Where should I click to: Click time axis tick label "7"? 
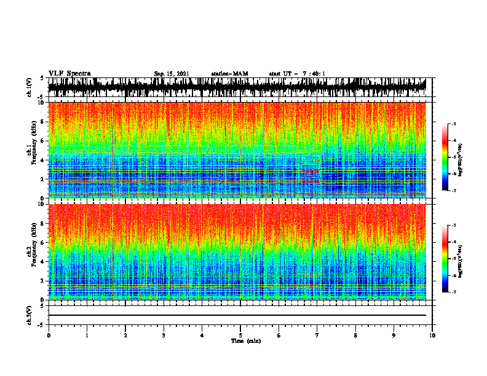click(x=317, y=335)
